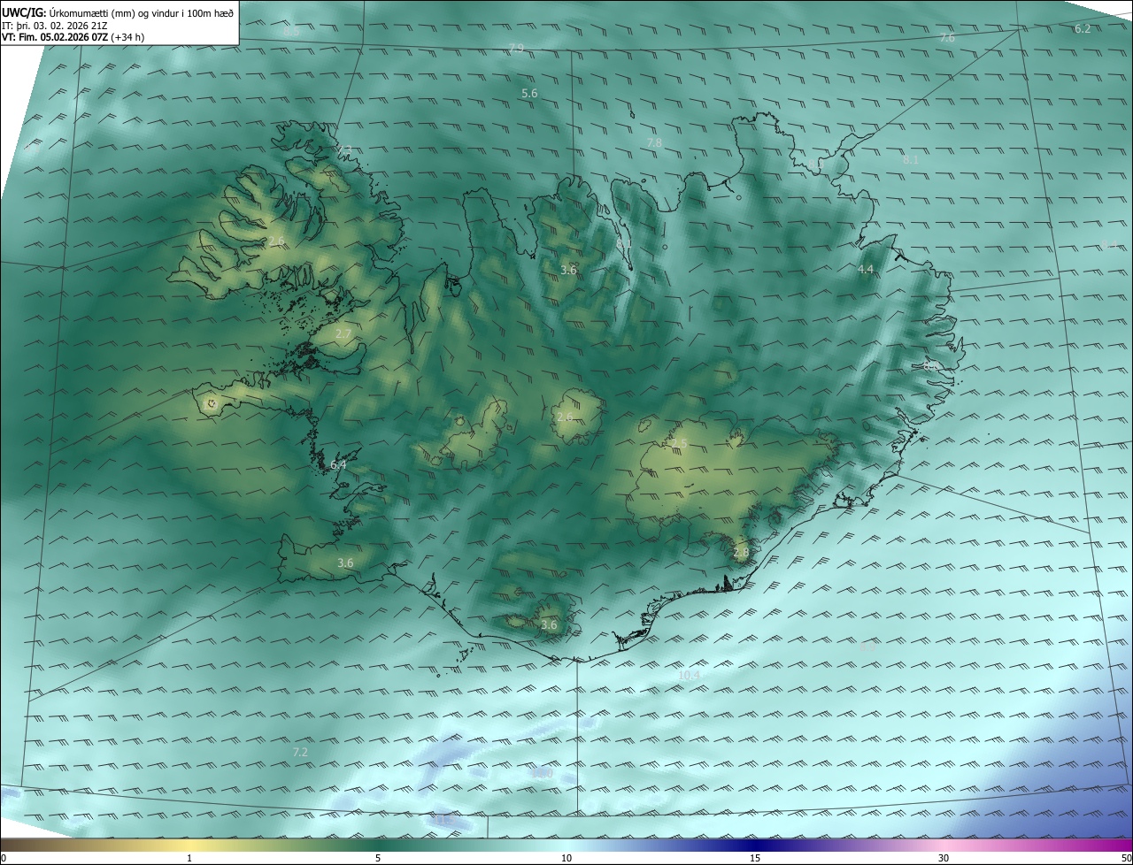The image size is (1133, 865).
Task: Click the UWC/IG Úrkomumætti map title line
Action: [x=118, y=12]
